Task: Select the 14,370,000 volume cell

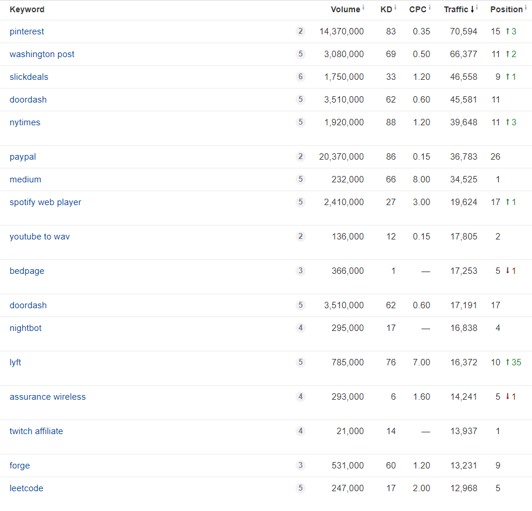Action: [341, 31]
